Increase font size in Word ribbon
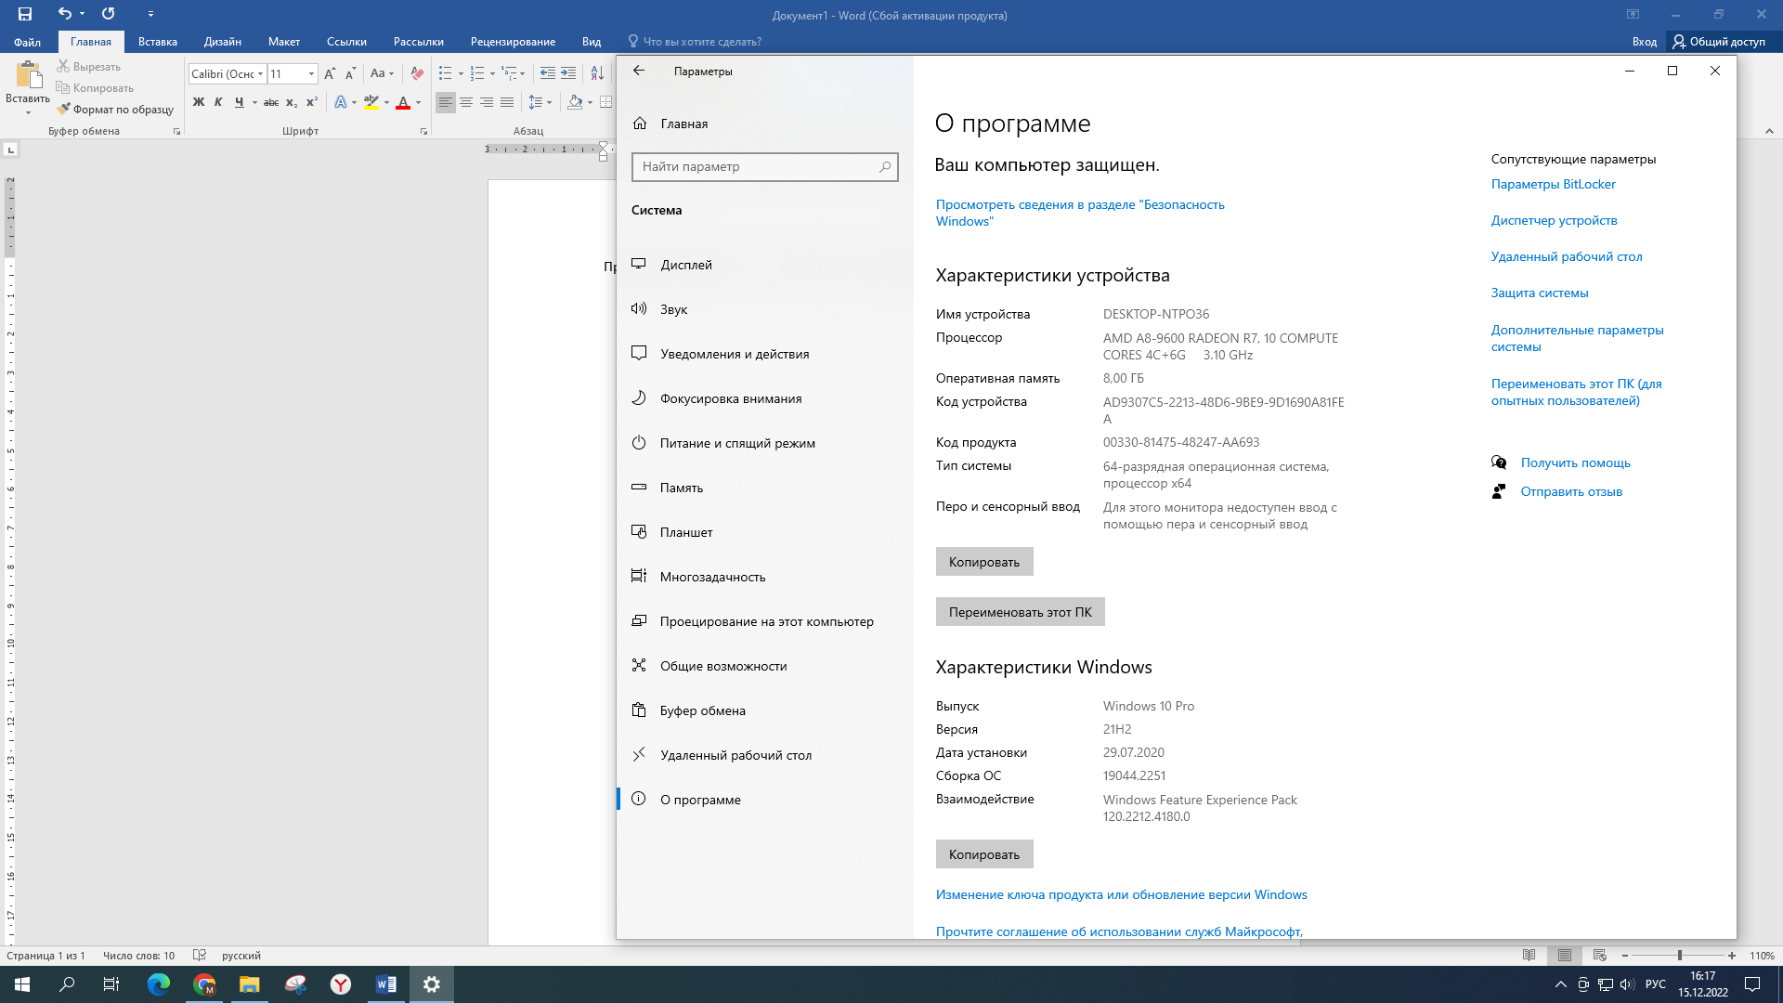The image size is (1783, 1003). tap(330, 73)
